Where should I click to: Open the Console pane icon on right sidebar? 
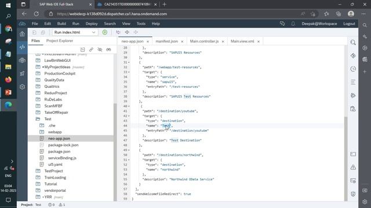click(353, 154)
